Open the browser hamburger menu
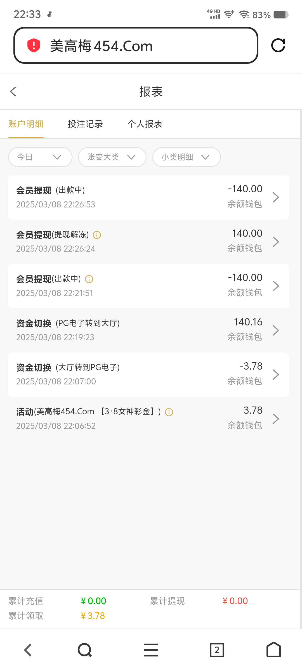This screenshot has width=302, height=671. [x=151, y=650]
